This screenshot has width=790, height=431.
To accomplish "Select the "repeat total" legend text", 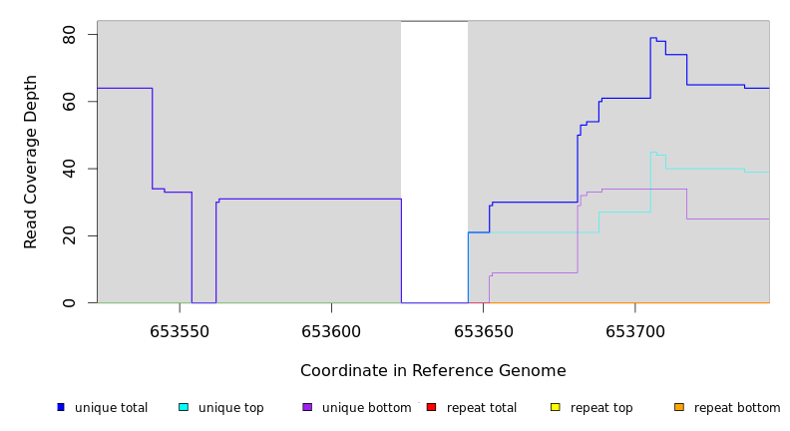I will click(482, 408).
